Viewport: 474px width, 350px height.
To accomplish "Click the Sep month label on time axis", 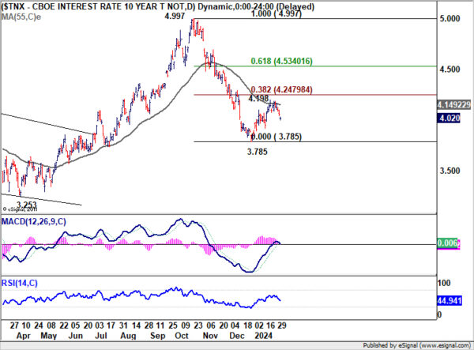I will [157, 336].
